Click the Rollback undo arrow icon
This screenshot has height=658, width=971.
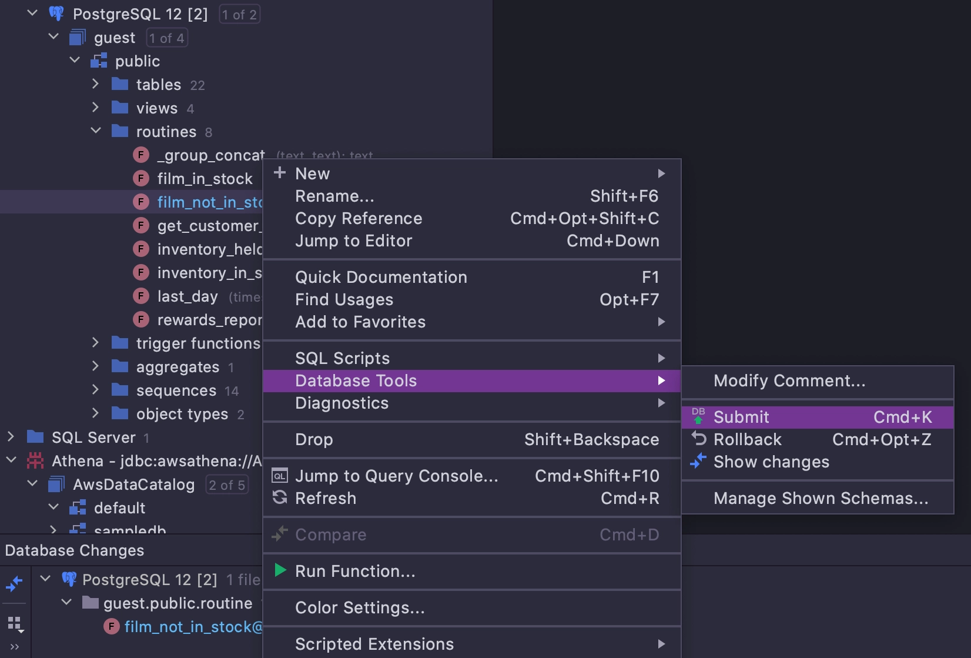[x=698, y=439]
